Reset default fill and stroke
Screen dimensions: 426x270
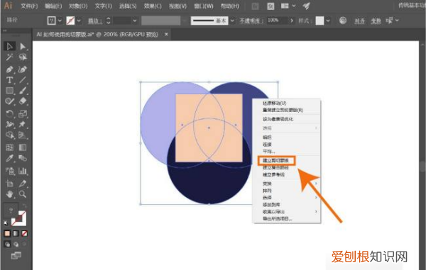[x=6, y=223]
